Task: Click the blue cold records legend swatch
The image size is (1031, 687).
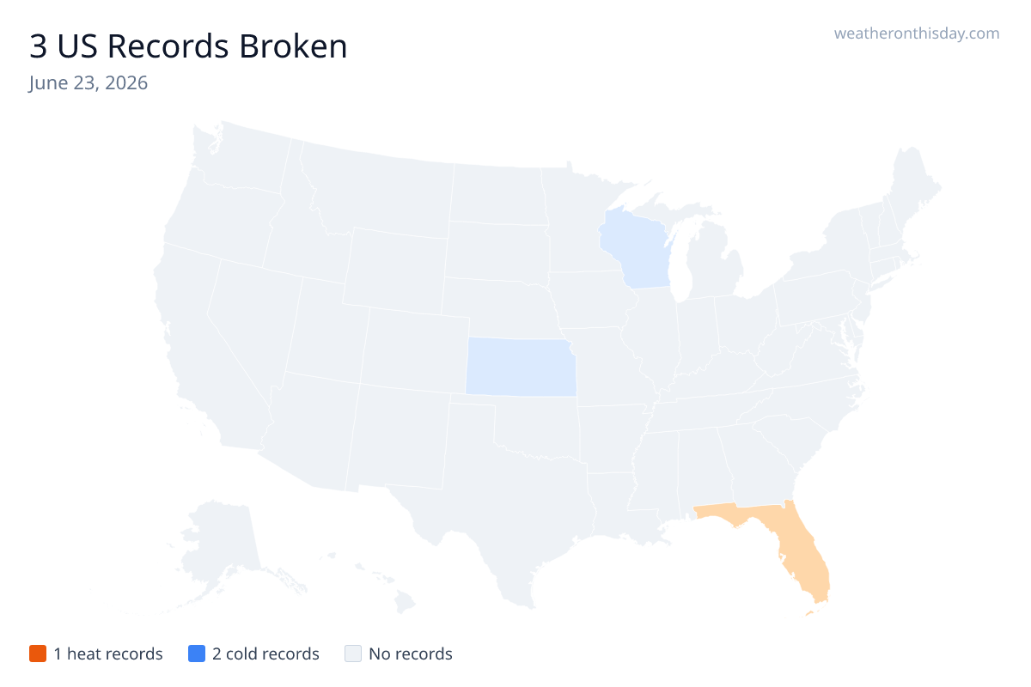Action: [x=196, y=654]
